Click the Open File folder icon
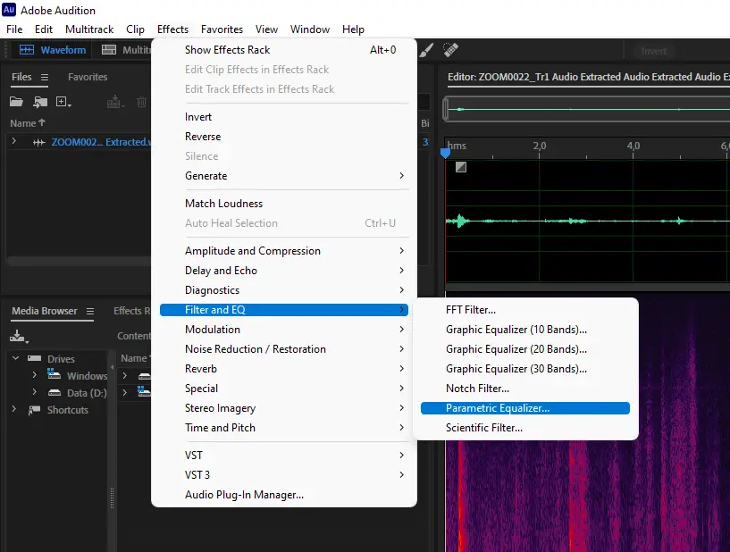Viewport: 730px width, 552px height. pos(16,102)
